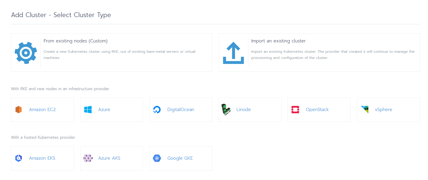Click the Linode green cube logo
The image size is (428, 180).
tap(226, 110)
